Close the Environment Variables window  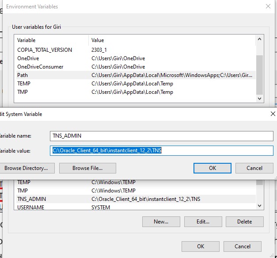click(268, 7)
